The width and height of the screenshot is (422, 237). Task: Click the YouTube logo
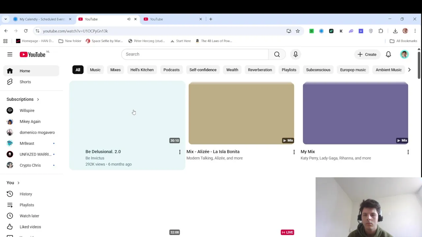click(x=32, y=55)
